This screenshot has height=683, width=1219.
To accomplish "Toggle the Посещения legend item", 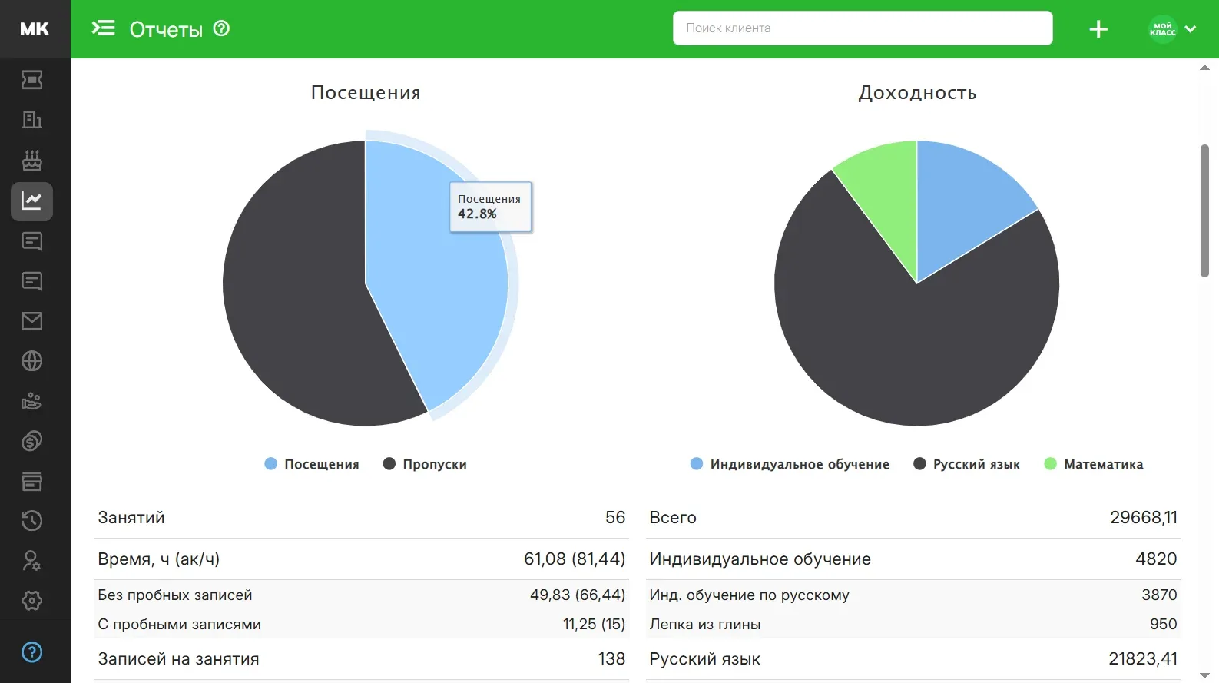I will tap(312, 464).
